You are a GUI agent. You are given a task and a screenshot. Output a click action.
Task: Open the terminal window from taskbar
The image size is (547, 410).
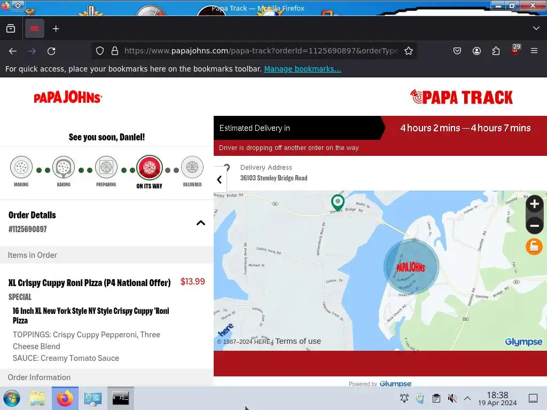(x=120, y=398)
